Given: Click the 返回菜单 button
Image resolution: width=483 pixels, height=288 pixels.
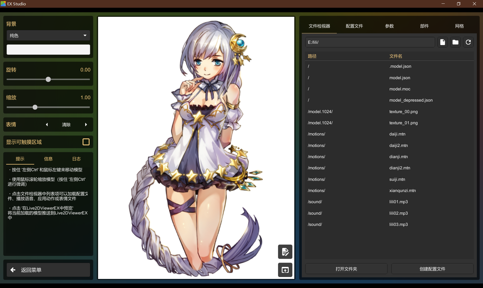Looking at the screenshot, I should tap(48, 270).
